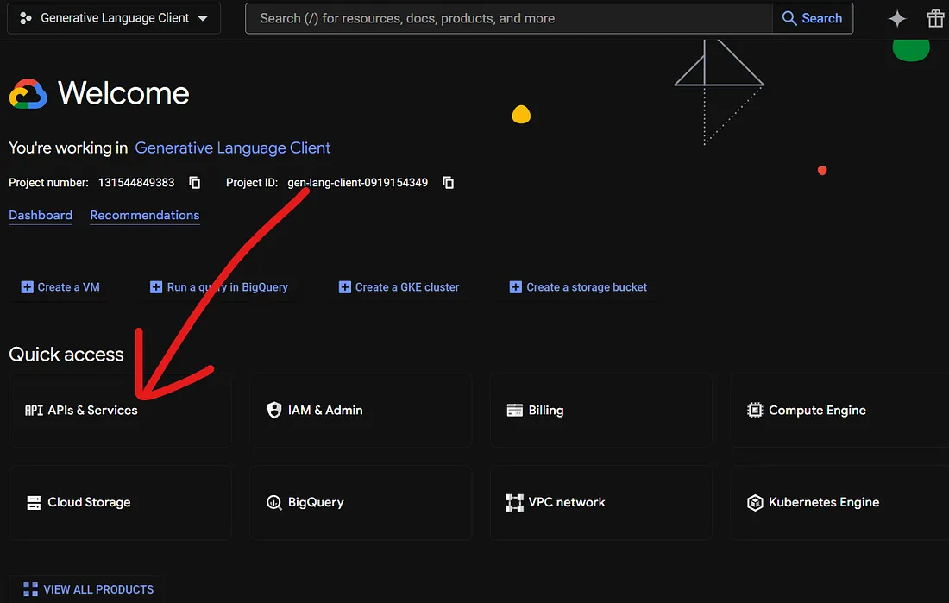Open the Compute Engine card

[839, 411]
